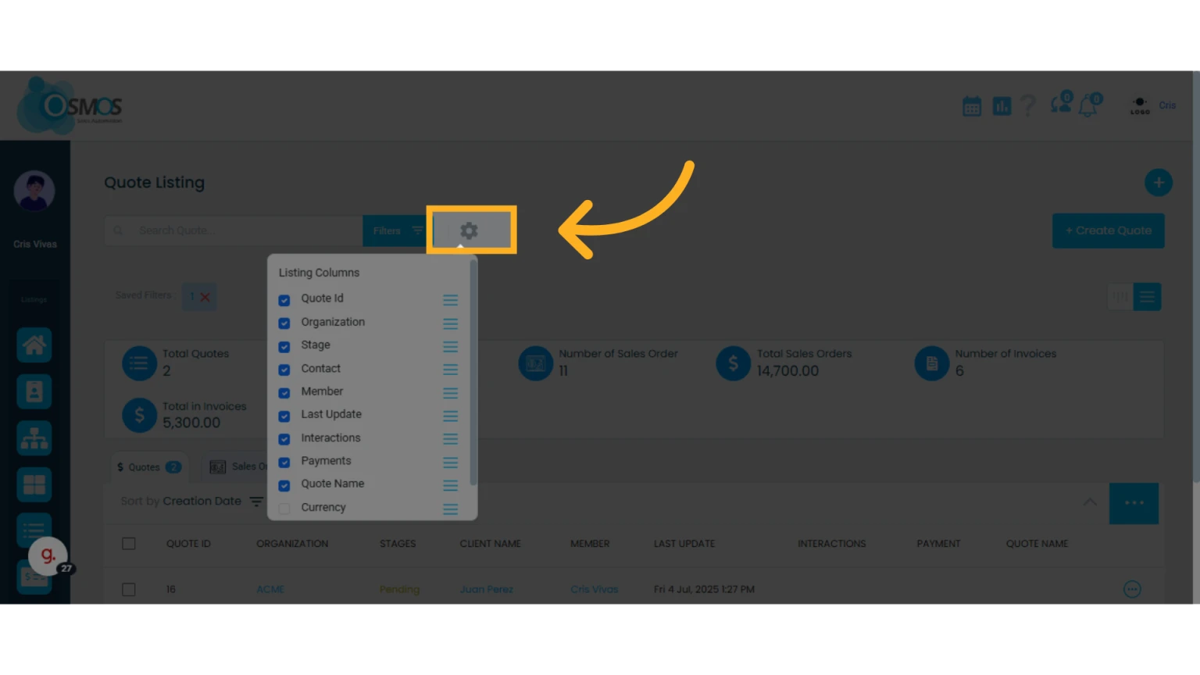
Task: Open the list sidebar icon
Action: (x=34, y=529)
